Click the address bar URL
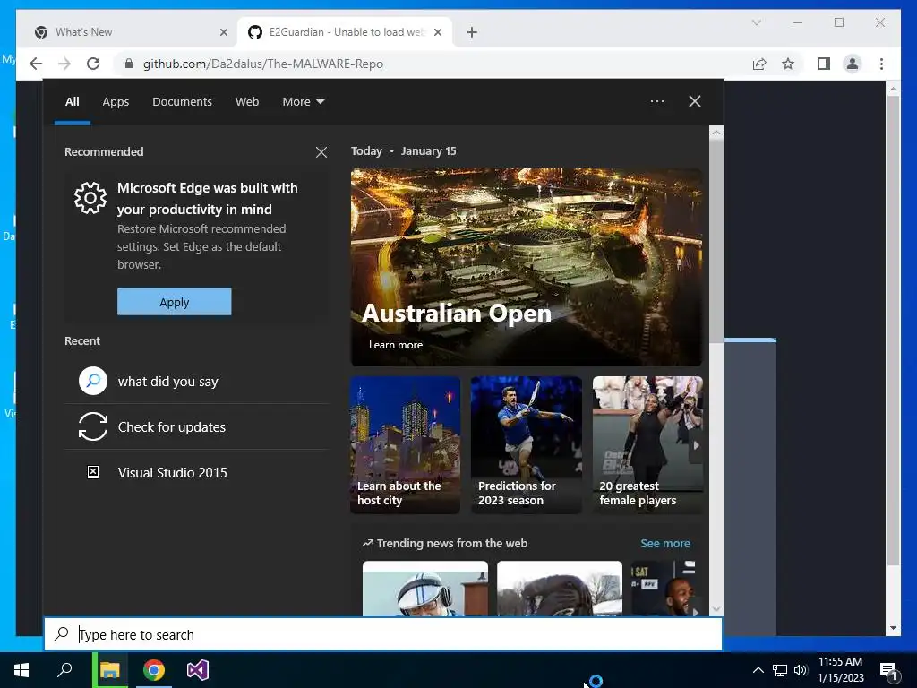Screen dimensions: 917x688 pos(263,64)
